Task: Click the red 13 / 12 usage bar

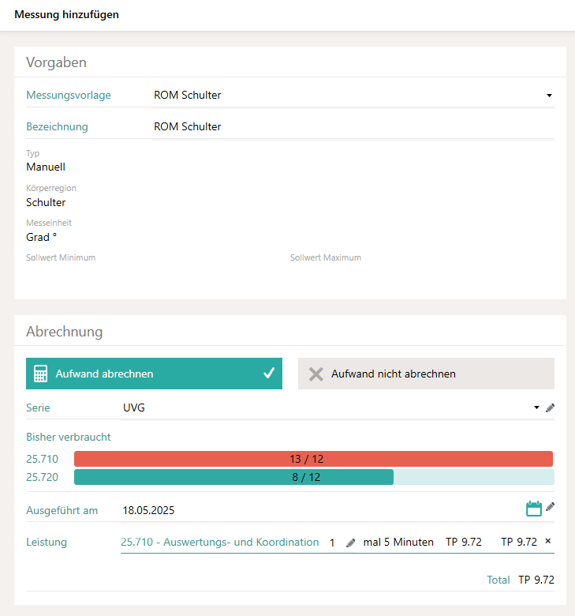Action: (x=313, y=458)
